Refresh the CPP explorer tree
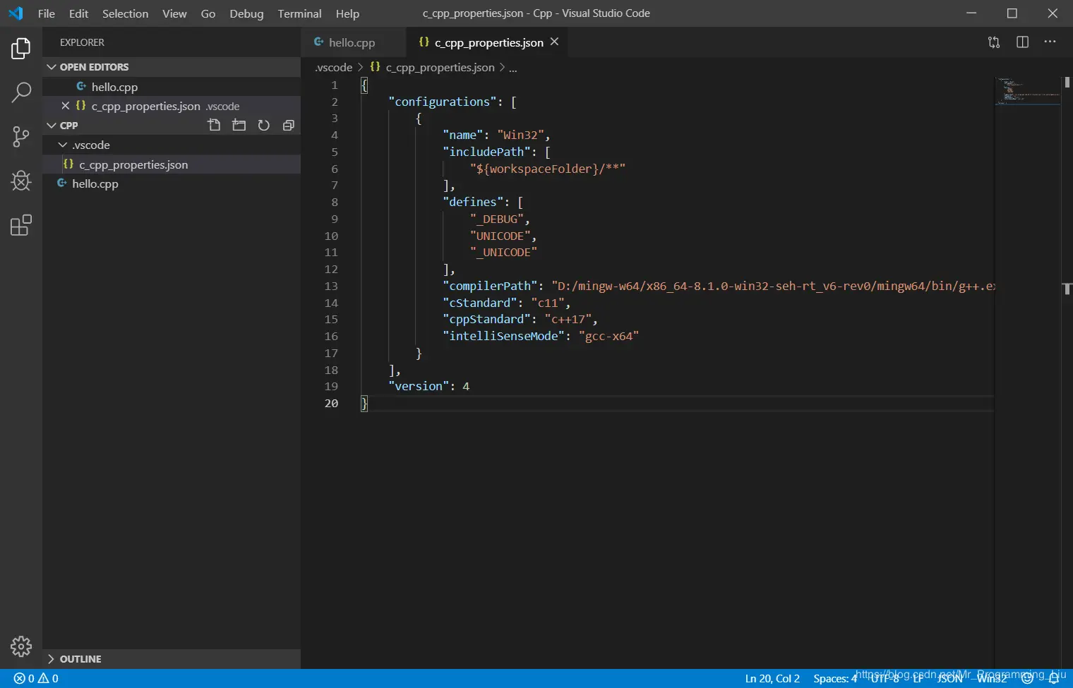The width and height of the screenshot is (1073, 688). coord(263,125)
